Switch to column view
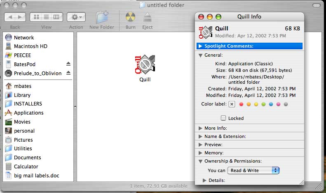 click(x=56, y=17)
